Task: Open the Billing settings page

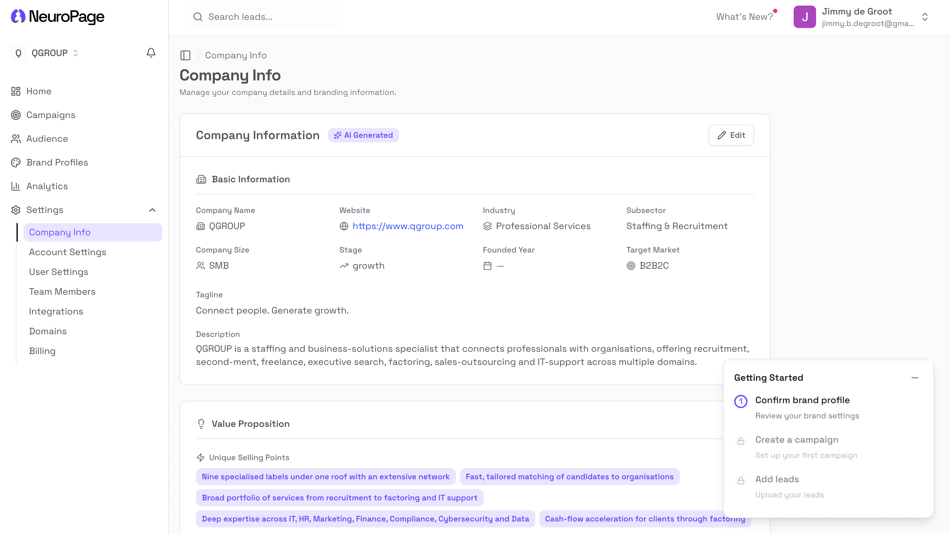Action: [x=43, y=351]
